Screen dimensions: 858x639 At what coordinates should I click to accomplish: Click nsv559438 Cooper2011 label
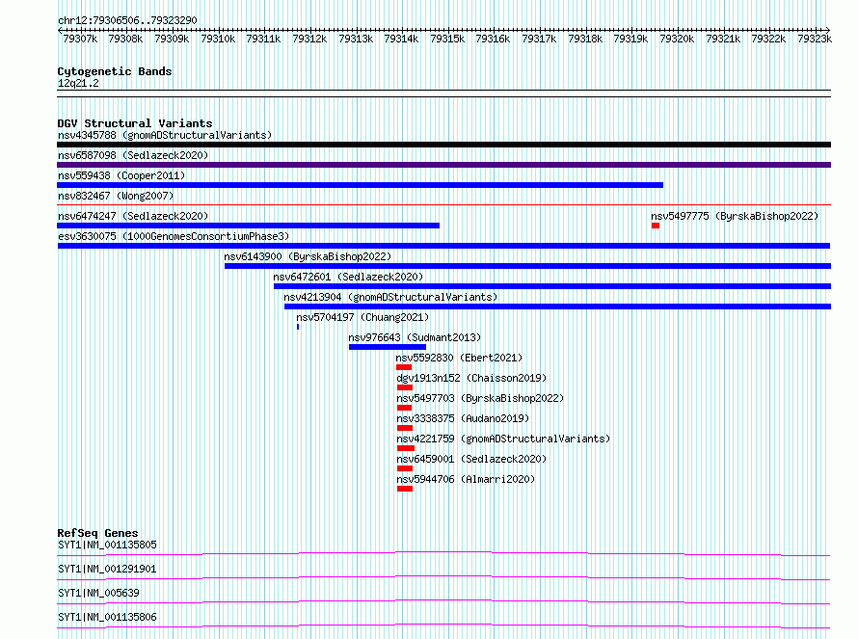[x=121, y=175]
